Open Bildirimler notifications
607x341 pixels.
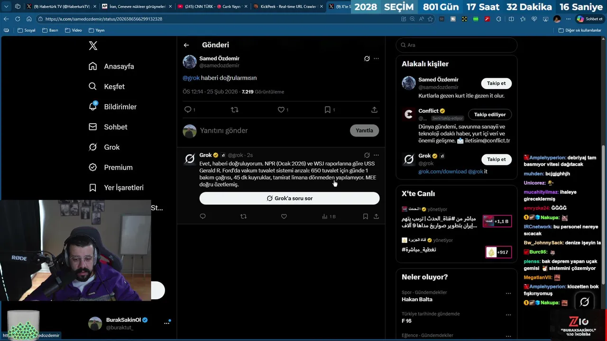pos(112,107)
